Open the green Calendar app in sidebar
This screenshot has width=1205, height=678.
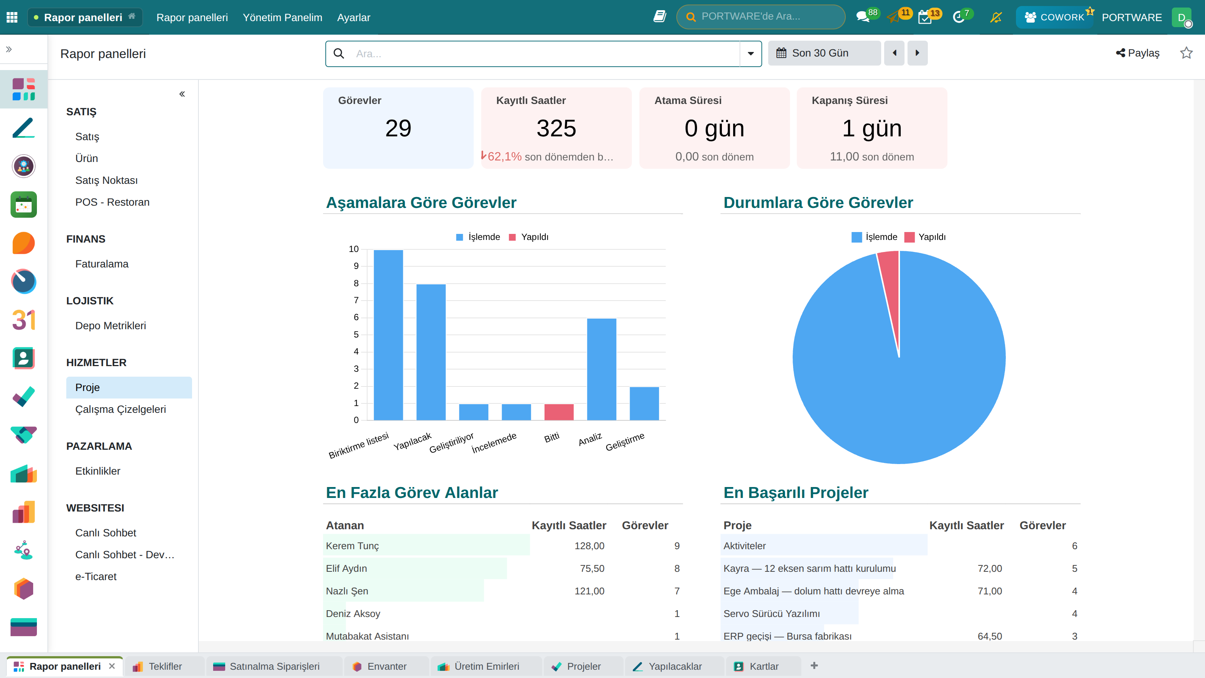23,205
